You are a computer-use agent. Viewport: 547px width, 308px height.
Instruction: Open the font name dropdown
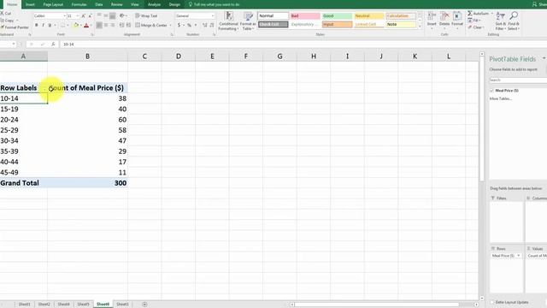[65, 16]
